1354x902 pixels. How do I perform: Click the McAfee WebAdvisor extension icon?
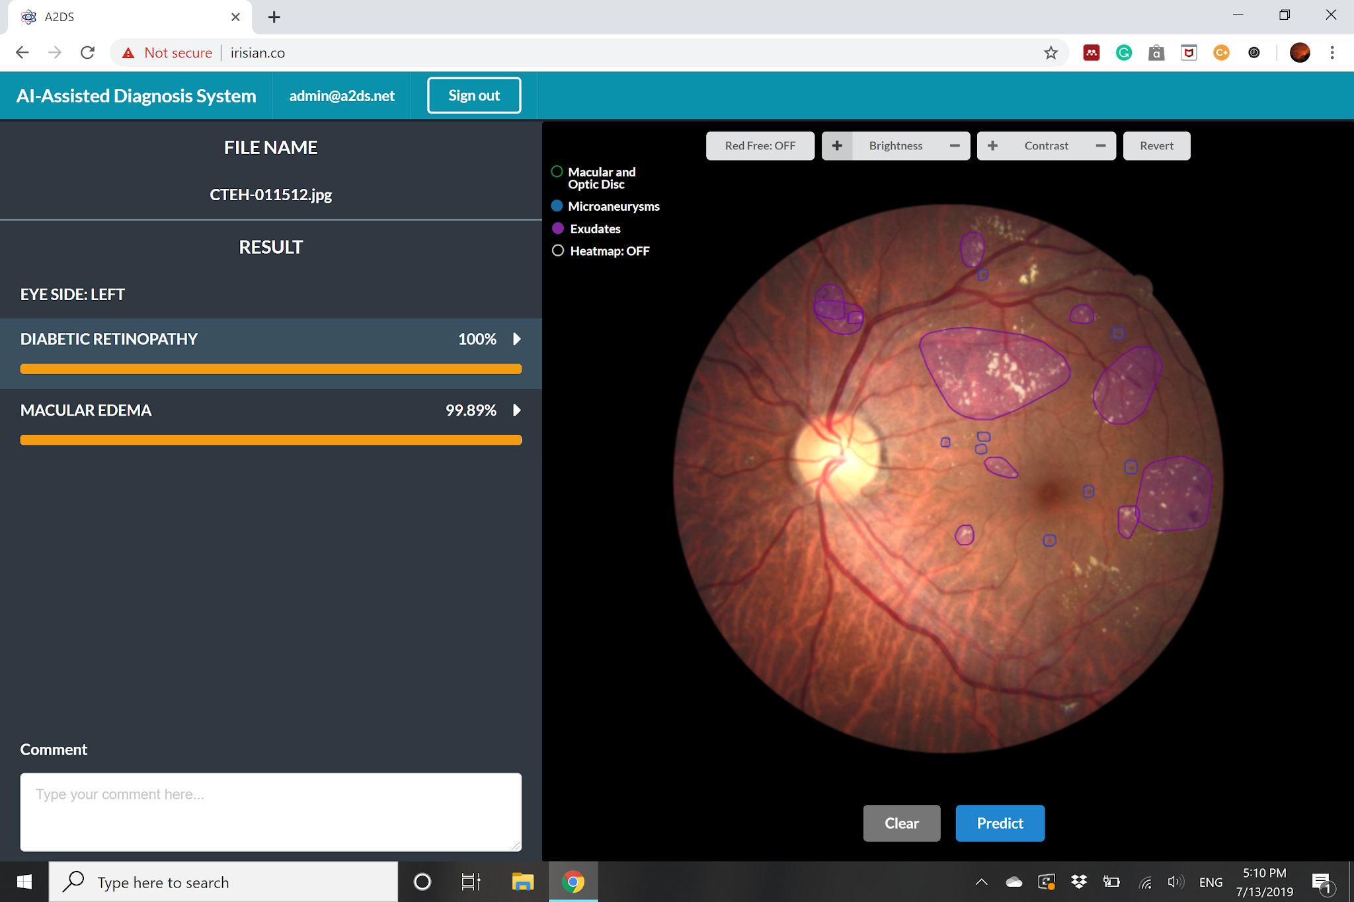tap(1189, 52)
